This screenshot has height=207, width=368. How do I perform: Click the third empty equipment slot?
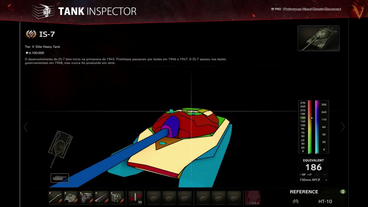coord(185,198)
